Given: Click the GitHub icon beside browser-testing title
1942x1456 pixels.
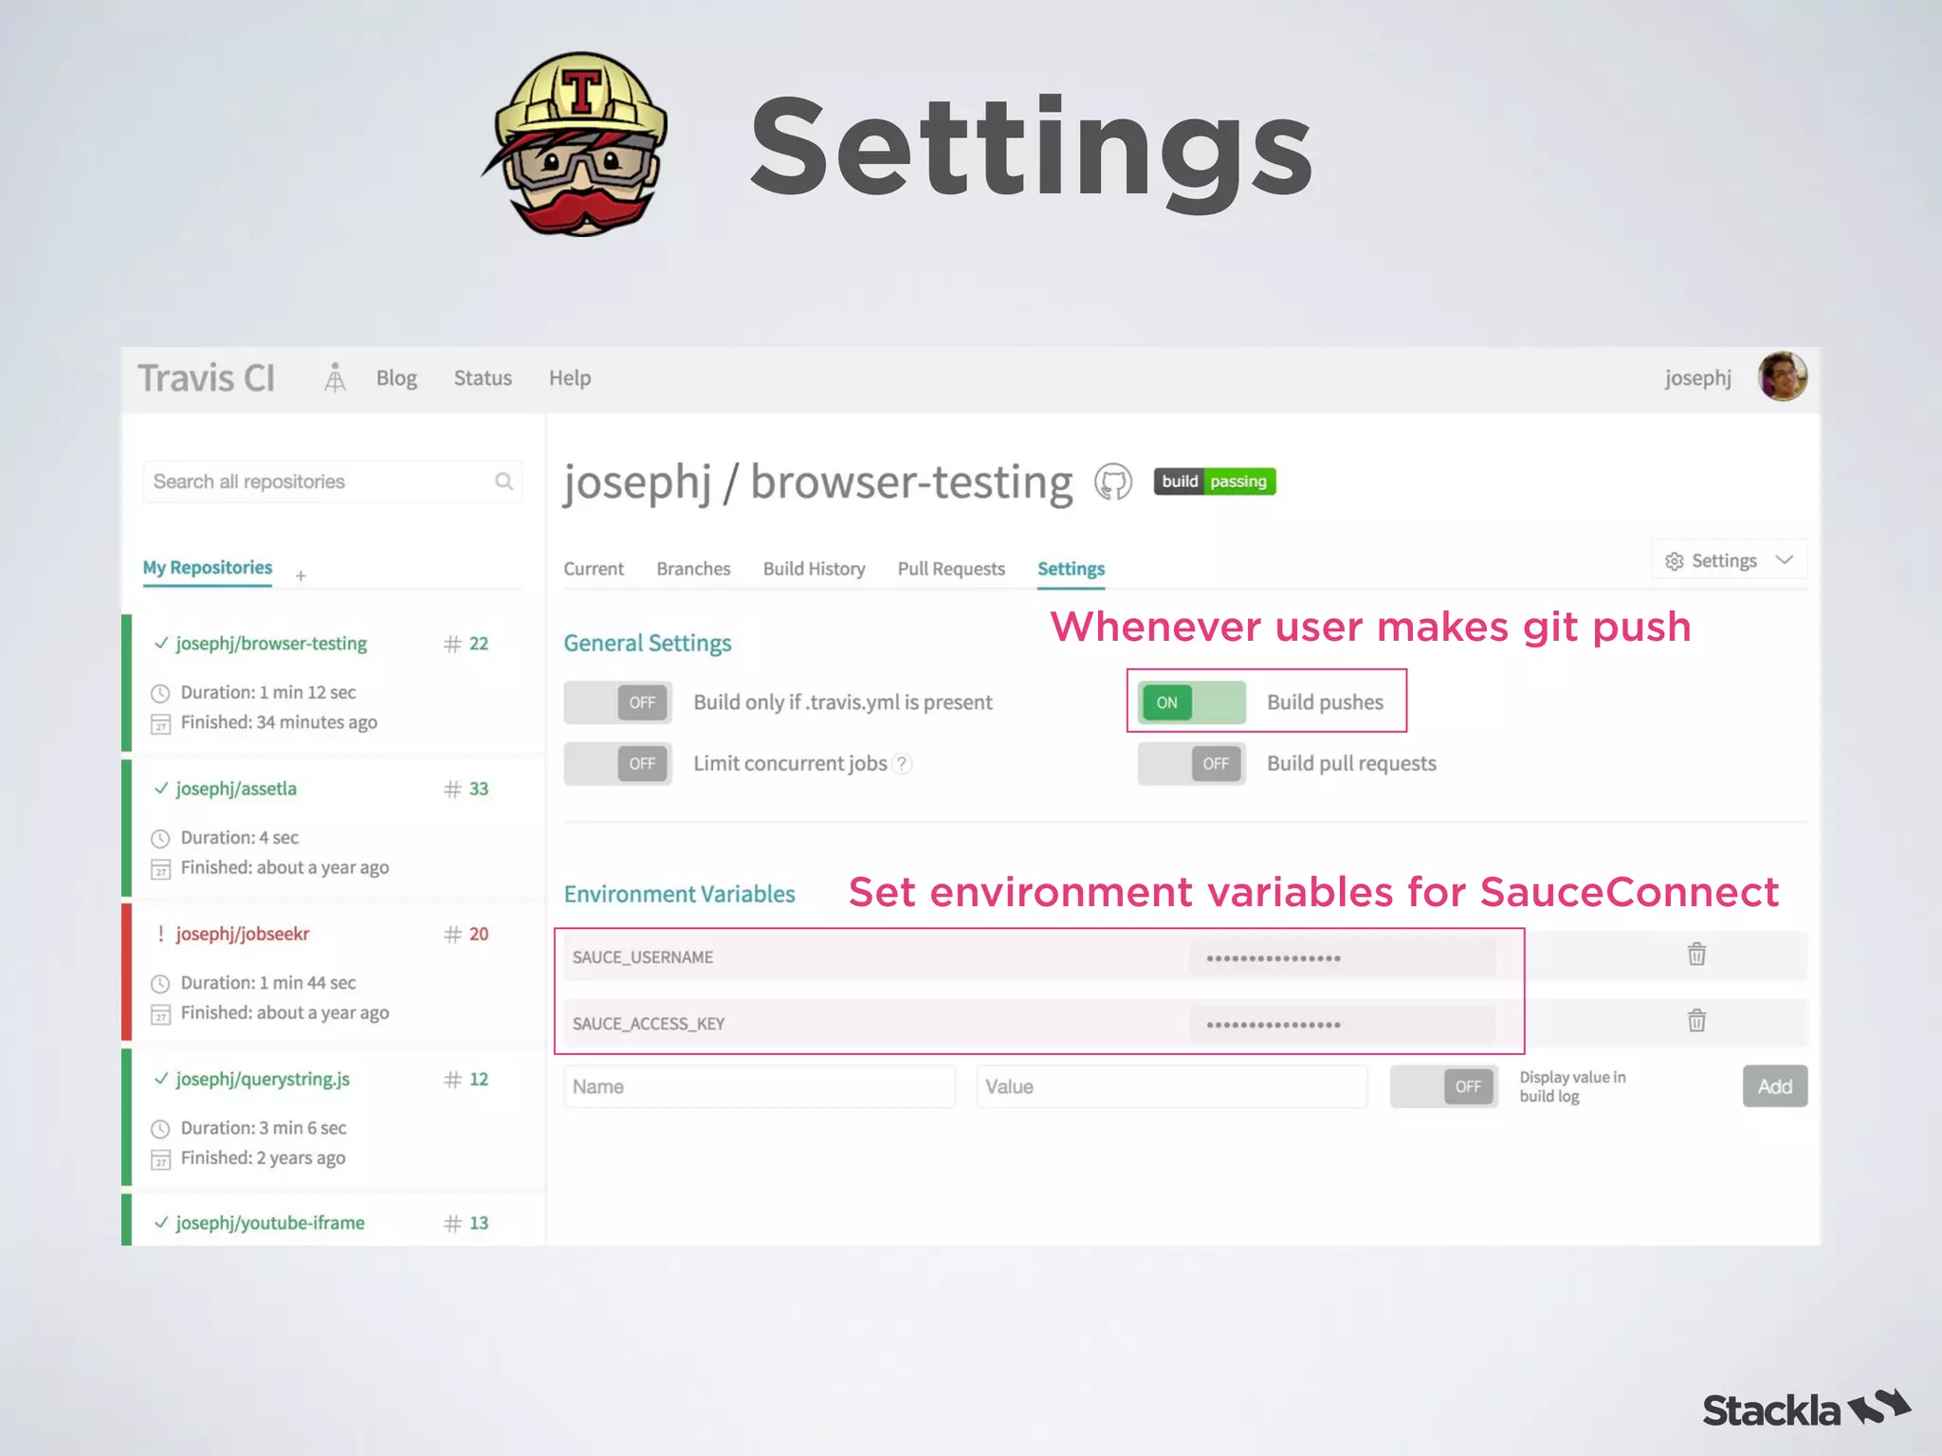Looking at the screenshot, I should (x=1113, y=482).
